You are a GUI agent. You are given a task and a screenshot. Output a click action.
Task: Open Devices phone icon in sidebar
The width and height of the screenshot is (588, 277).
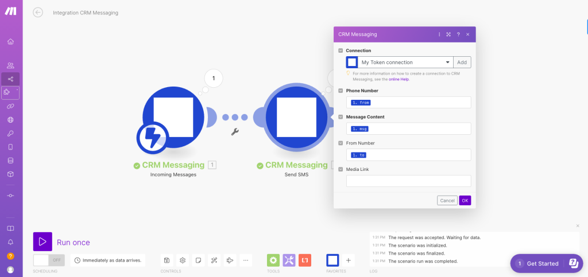coord(10,147)
